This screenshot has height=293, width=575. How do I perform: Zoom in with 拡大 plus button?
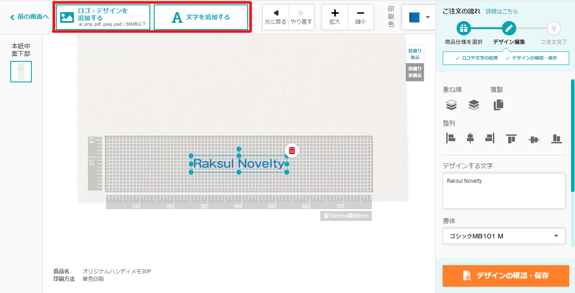pyautogui.click(x=335, y=17)
